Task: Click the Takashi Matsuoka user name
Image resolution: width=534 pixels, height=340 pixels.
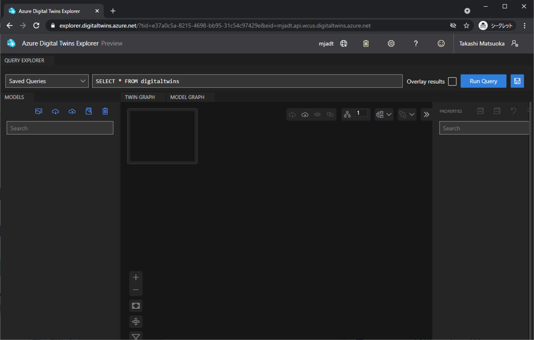Action: click(x=482, y=44)
